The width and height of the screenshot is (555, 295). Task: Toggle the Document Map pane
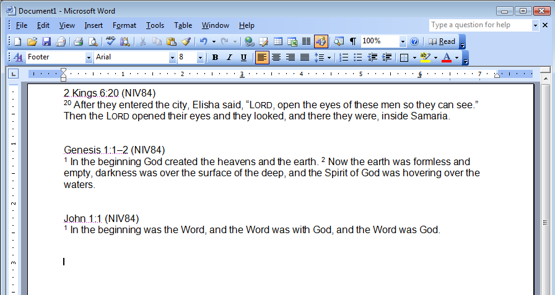click(339, 41)
